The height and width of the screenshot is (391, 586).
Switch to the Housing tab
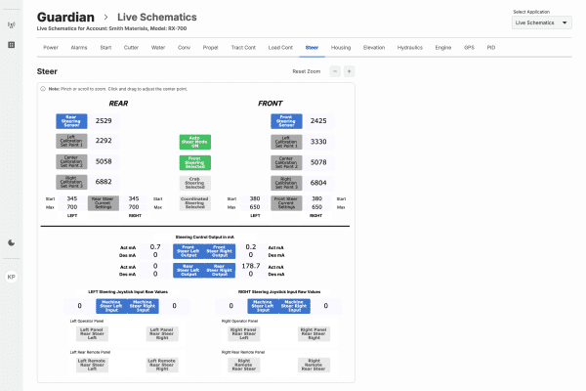[x=341, y=48]
